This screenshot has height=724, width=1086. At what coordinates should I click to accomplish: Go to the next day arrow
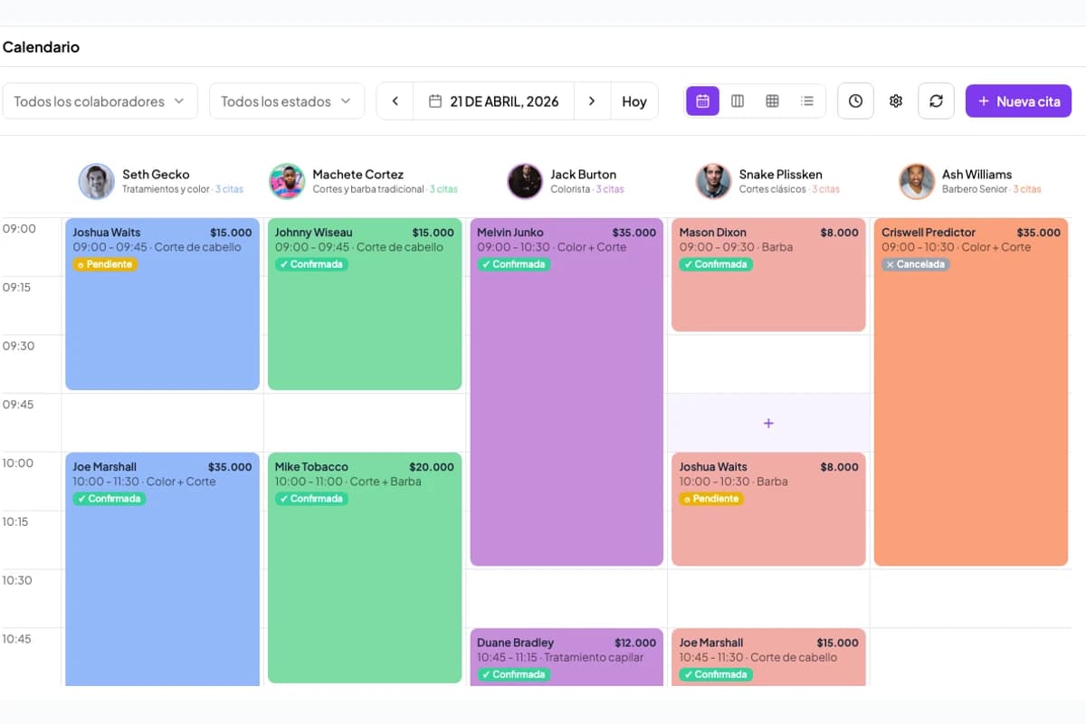click(x=592, y=101)
